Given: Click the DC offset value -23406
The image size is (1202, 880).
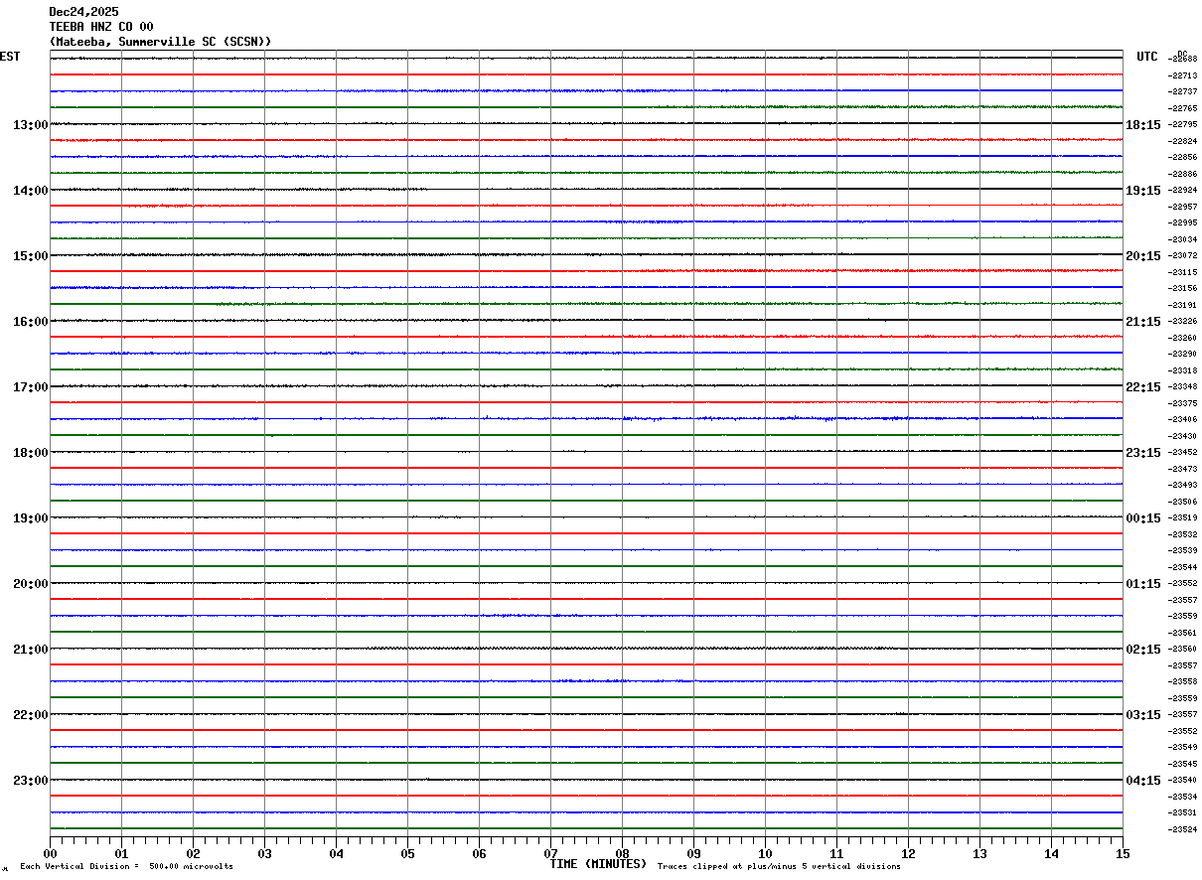Looking at the screenshot, I should pos(1182,419).
